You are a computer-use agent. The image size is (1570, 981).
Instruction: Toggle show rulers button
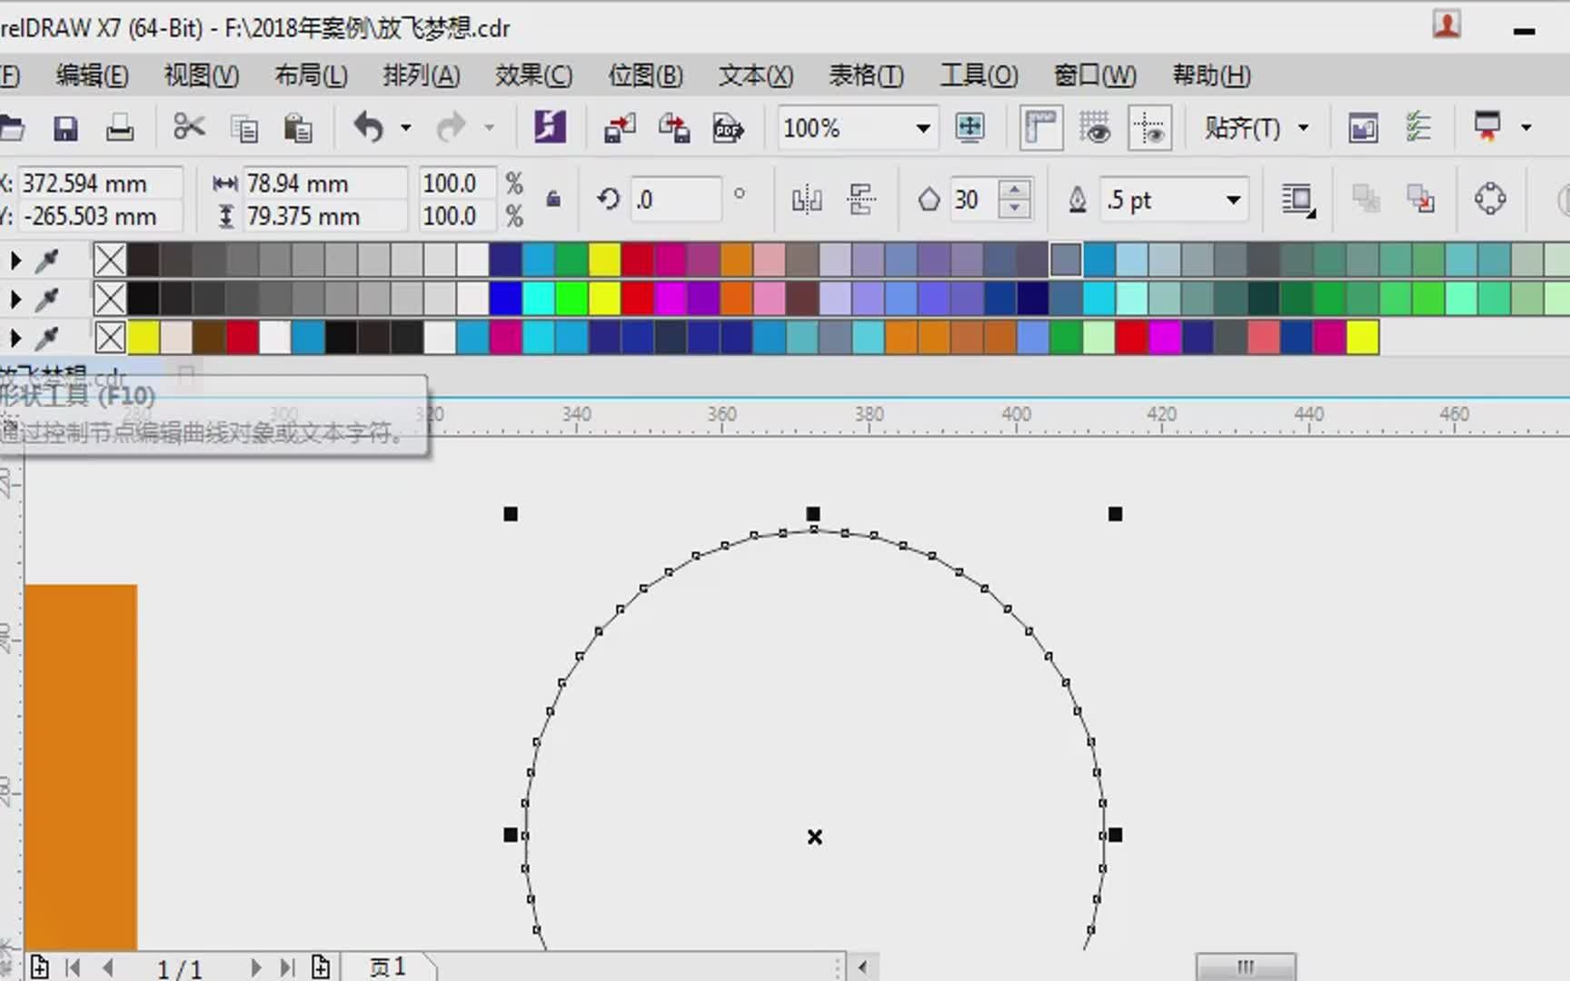[x=1040, y=127]
